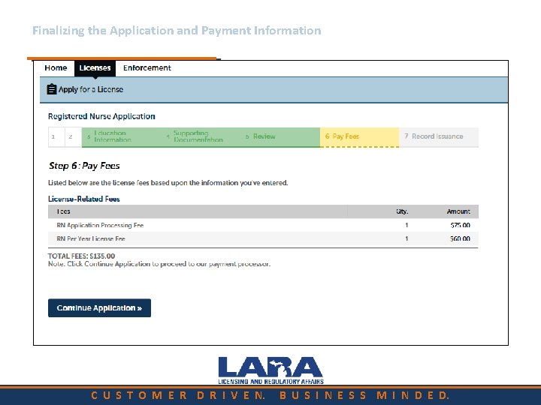The image size is (541, 405).
Task: Select the RN Application Processing Fee row
Action: coord(263,225)
